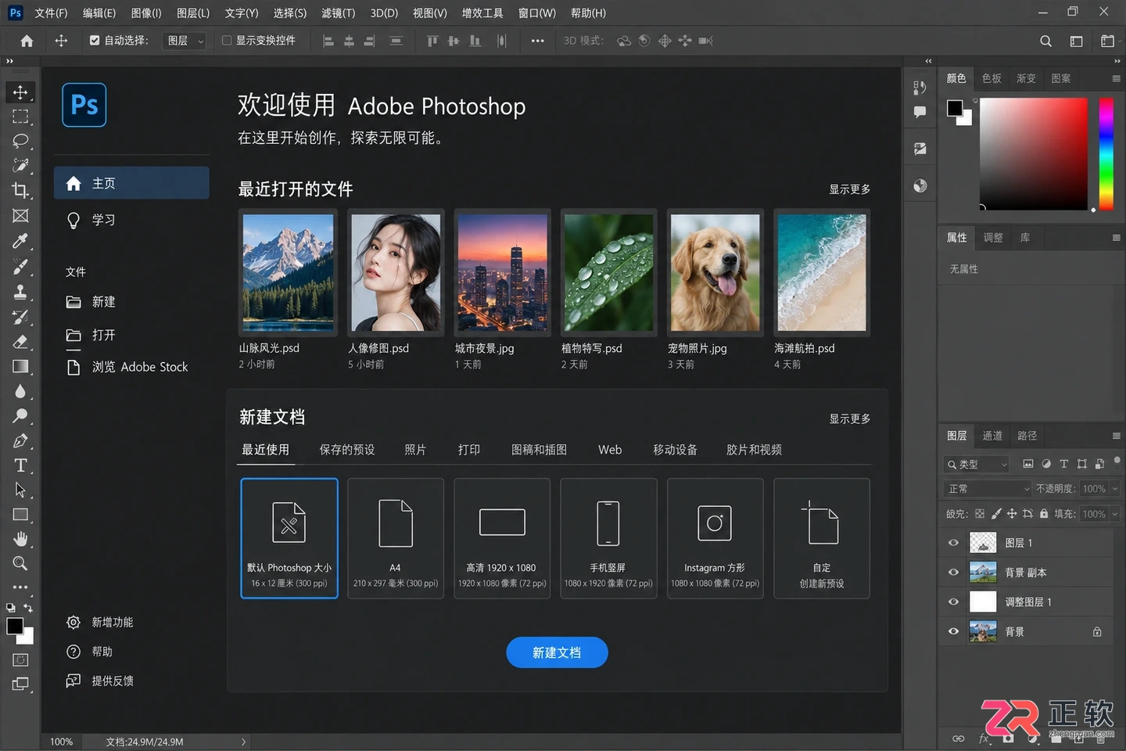Image resolution: width=1126 pixels, height=751 pixels.
Task: Choose the Gradient tool
Action: coord(20,366)
